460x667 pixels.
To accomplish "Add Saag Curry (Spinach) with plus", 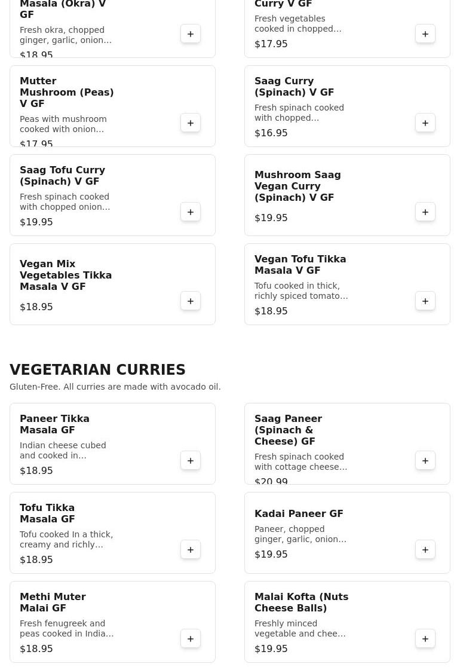I will [x=425, y=123].
